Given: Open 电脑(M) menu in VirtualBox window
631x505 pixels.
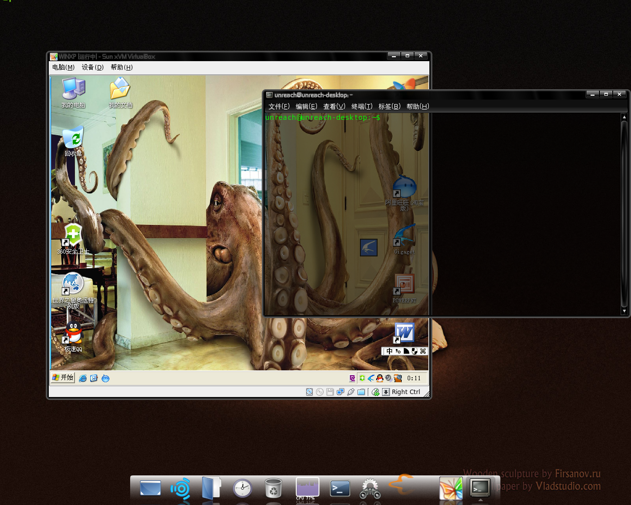Looking at the screenshot, I should (63, 67).
